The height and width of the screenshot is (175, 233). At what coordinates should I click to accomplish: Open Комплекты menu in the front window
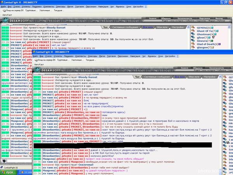coord(80,56)
